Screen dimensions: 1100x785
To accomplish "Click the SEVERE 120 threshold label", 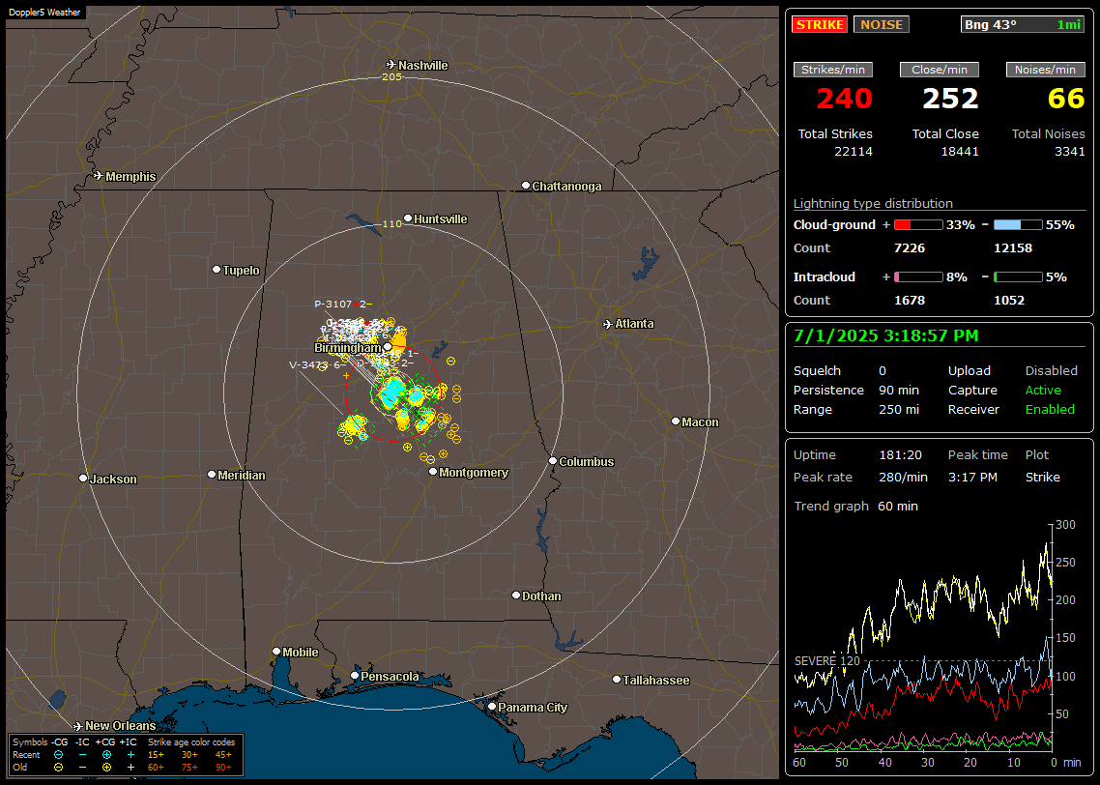I will pyautogui.click(x=827, y=661).
